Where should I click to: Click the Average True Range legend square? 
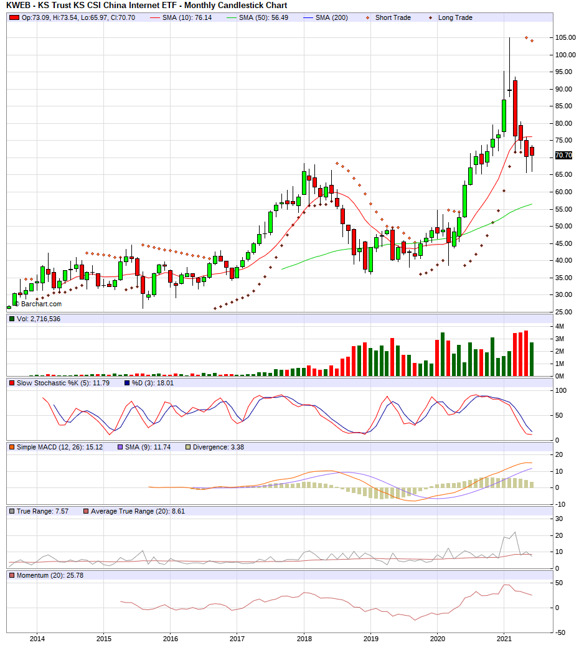pyautogui.click(x=85, y=511)
